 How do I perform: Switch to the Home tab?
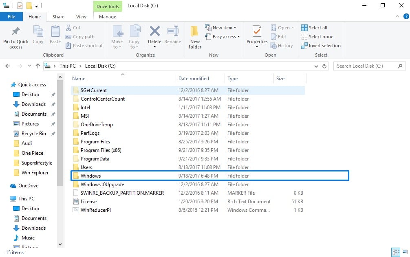35,17
